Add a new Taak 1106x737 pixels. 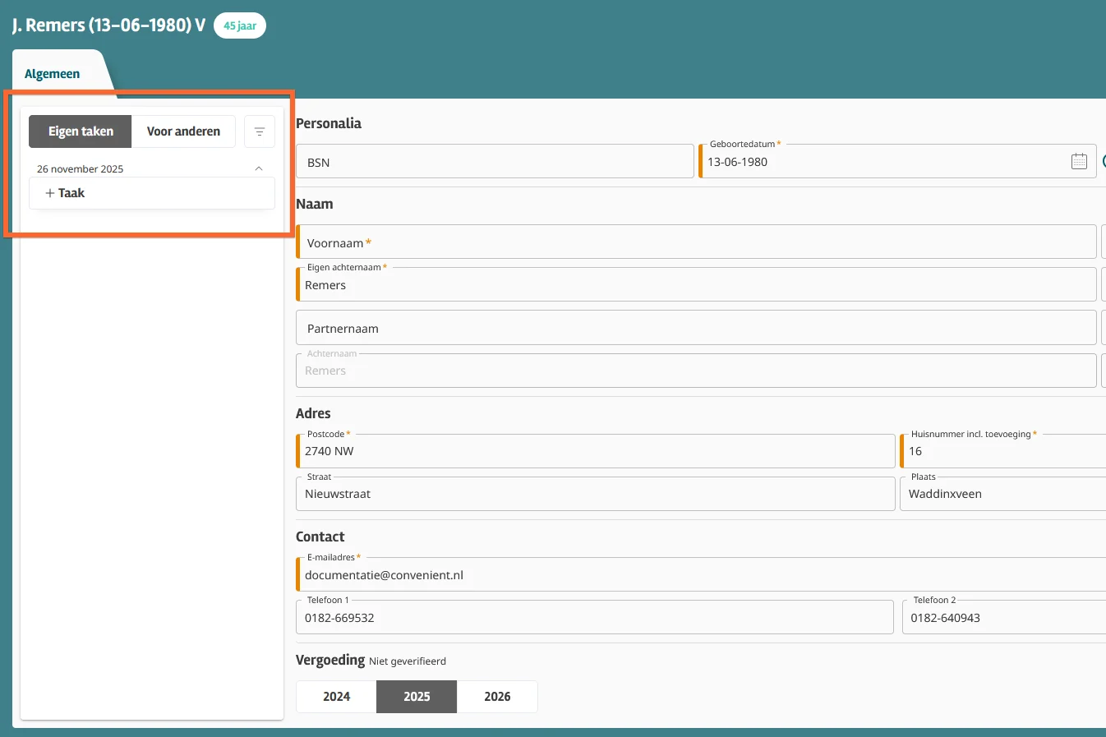pos(66,193)
